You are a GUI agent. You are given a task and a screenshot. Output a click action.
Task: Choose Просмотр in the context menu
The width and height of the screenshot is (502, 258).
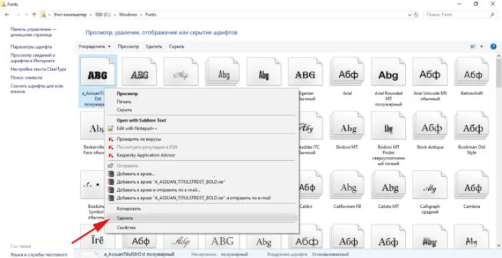point(202,94)
